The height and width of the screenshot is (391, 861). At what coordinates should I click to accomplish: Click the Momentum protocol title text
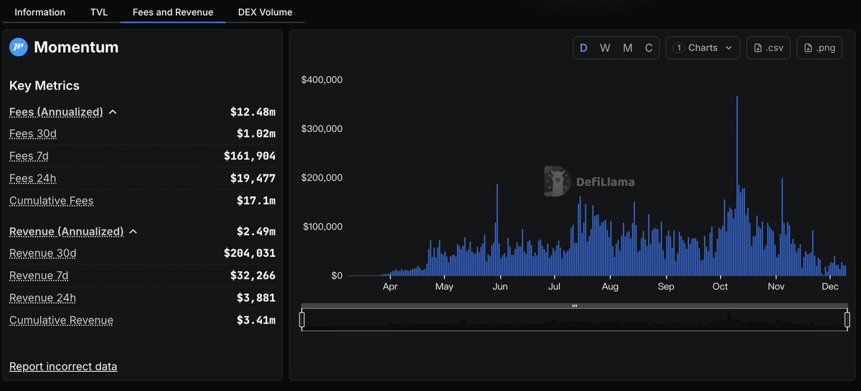coord(76,47)
